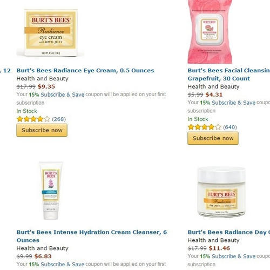This screenshot has width=270, height=270.
Task: Click the $4.31 price of Towelettes
Action: coord(214,94)
